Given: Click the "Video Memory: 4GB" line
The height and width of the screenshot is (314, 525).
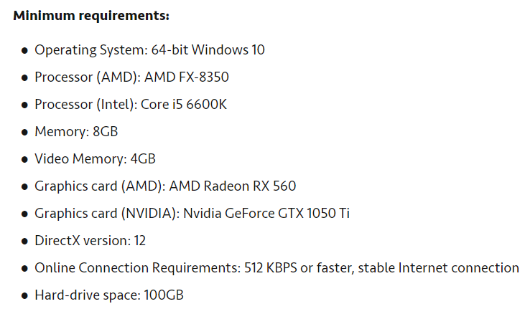Looking at the screenshot, I should click(x=95, y=159).
